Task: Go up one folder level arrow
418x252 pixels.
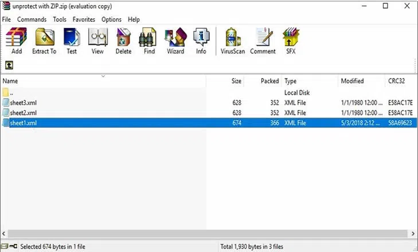Action: click(x=9, y=65)
